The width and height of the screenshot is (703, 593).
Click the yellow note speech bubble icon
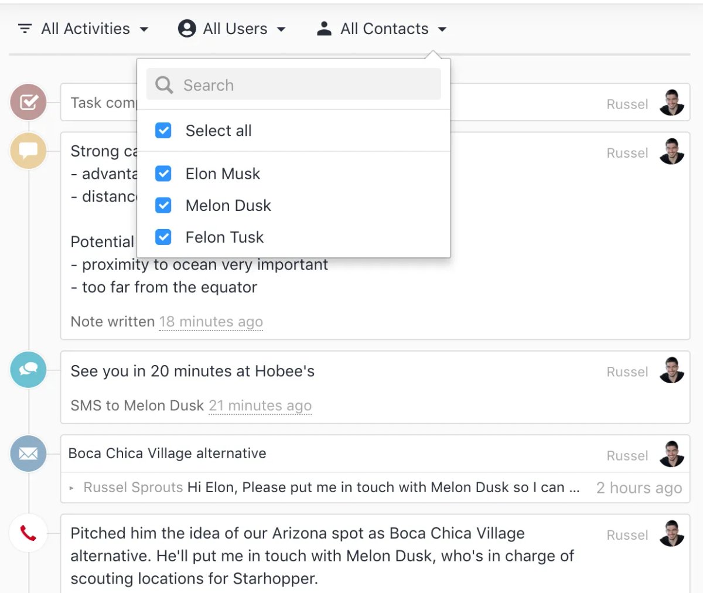[28, 151]
